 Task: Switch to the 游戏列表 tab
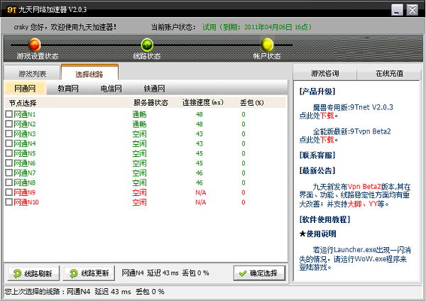coord(33,73)
